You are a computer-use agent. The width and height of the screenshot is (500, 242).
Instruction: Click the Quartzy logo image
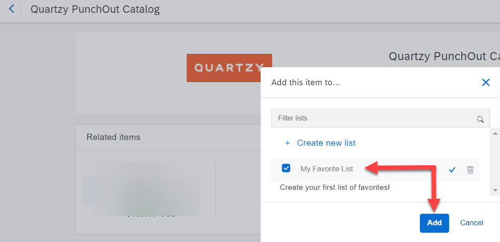pyautogui.click(x=229, y=68)
